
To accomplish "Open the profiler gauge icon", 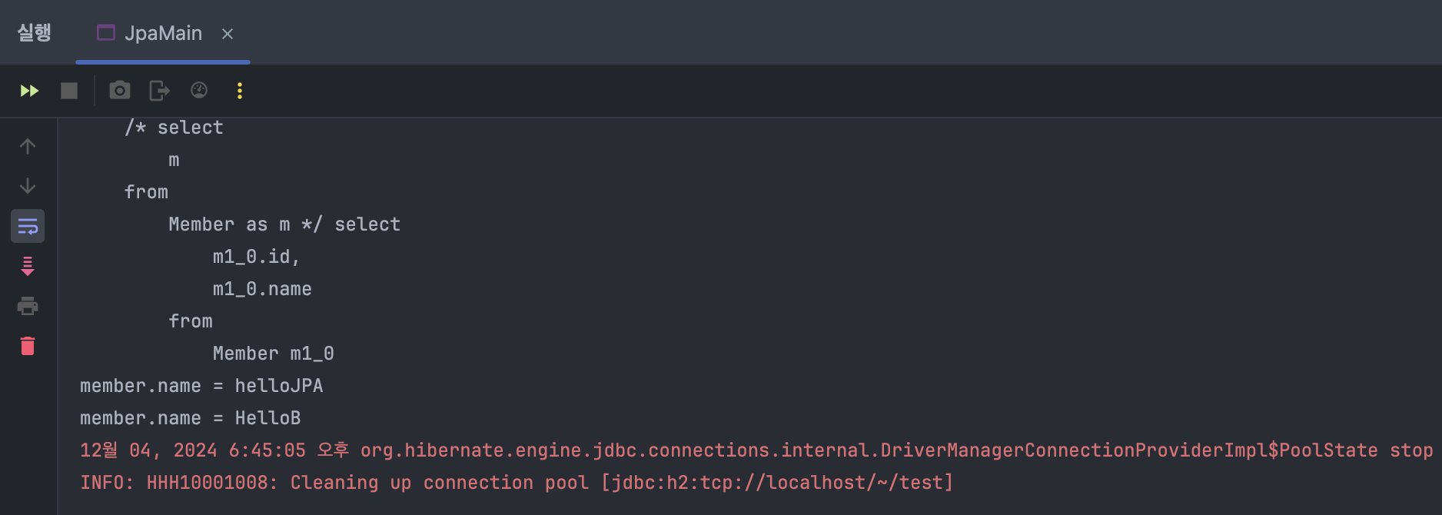I will 199,91.
